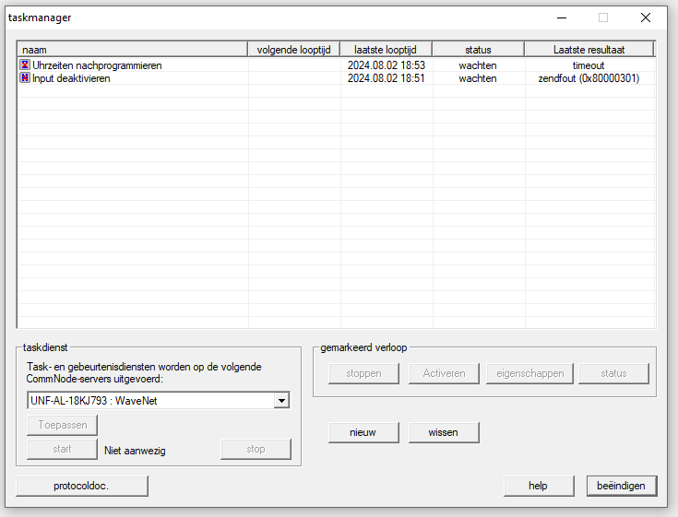Open the CommNode server dropdown arrow

[x=282, y=401]
